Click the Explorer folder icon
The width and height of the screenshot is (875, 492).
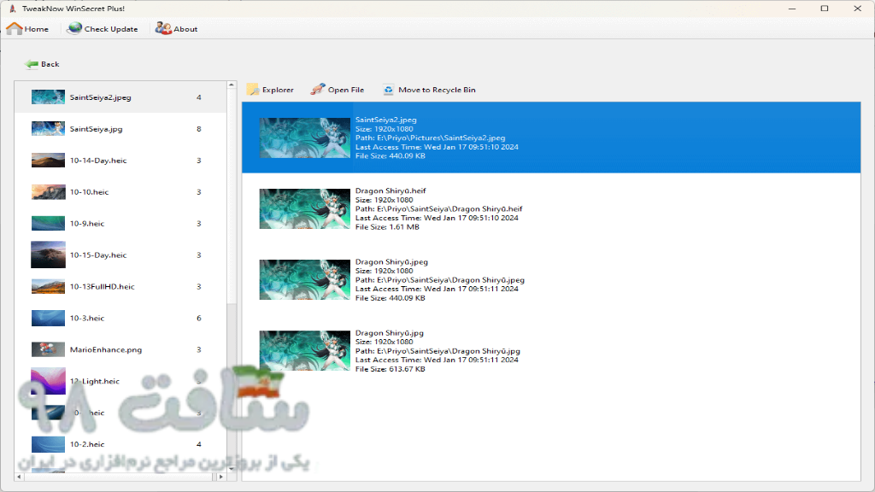[x=253, y=89]
